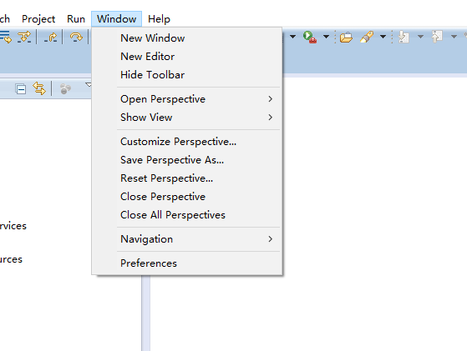
Task: Click the Search flashlight icon
Action: (367, 38)
